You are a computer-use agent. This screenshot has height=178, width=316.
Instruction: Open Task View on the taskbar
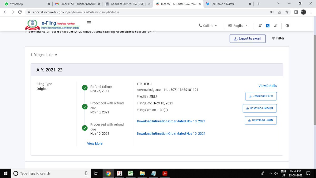[x=96, y=173]
